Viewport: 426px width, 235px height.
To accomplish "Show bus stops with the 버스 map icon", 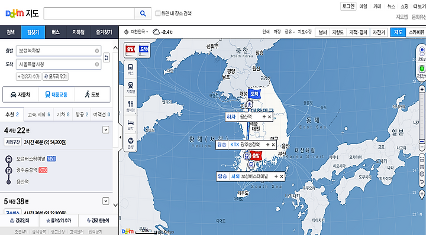I will click(131, 69).
